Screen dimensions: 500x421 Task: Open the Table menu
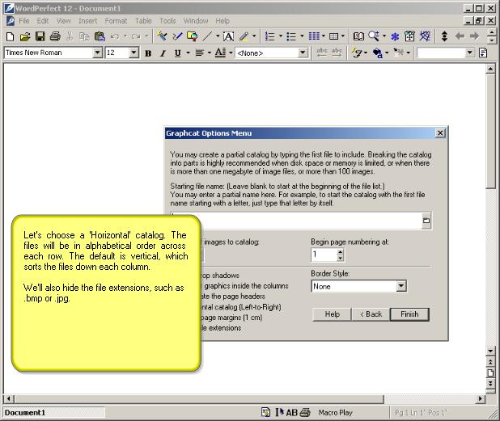tap(143, 21)
